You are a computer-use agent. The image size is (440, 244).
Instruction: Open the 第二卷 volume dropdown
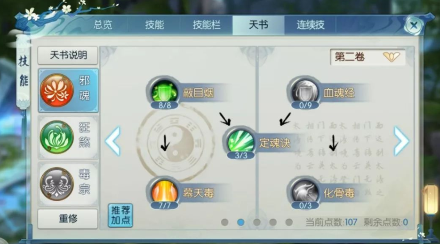click(x=368, y=57)
